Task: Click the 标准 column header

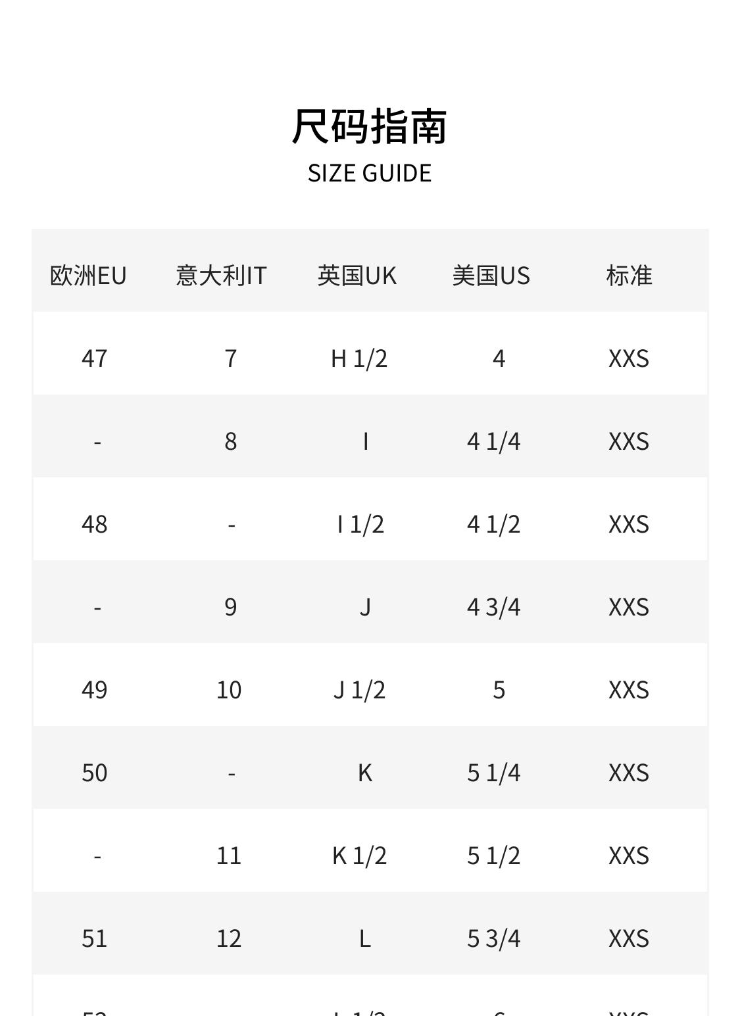Action: point(629,276)
